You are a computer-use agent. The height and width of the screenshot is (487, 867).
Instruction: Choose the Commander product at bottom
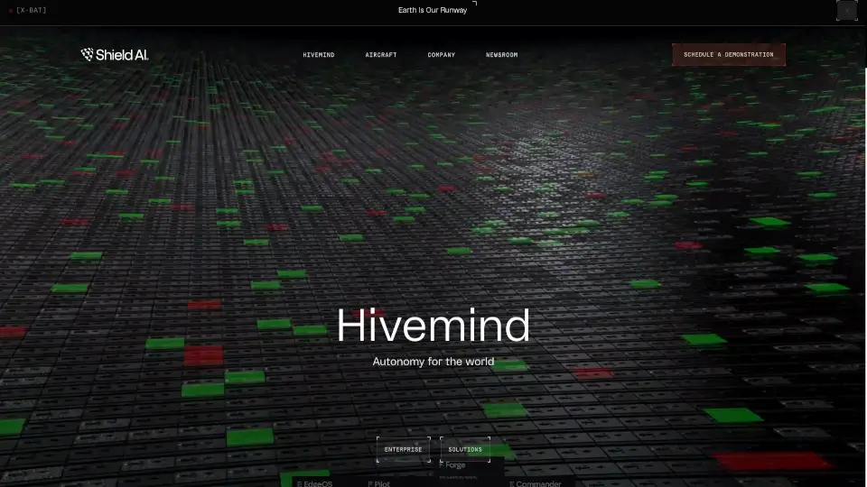[536, 483]
